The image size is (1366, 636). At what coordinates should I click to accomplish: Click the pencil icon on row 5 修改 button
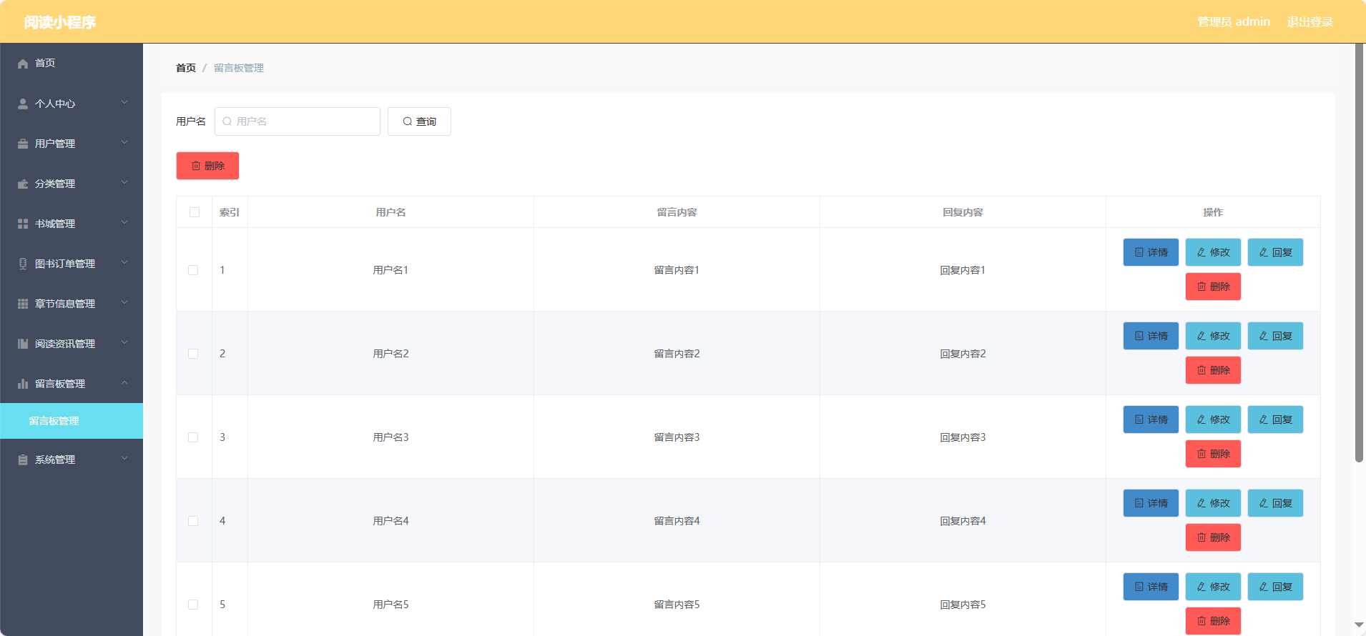[1202, 587]
